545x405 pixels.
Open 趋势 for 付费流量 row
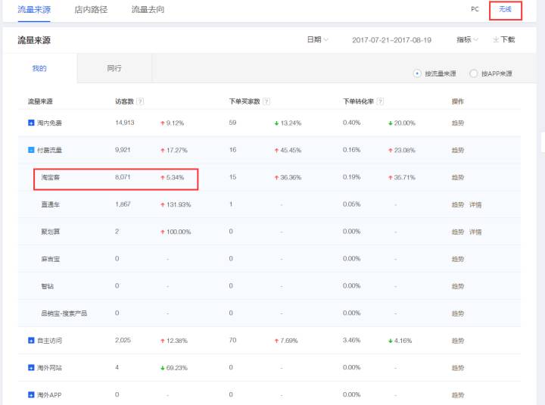click(x=458, y=150)
